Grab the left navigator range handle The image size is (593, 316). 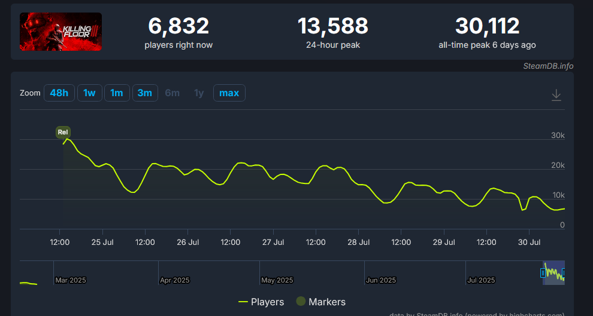(543, 272)
